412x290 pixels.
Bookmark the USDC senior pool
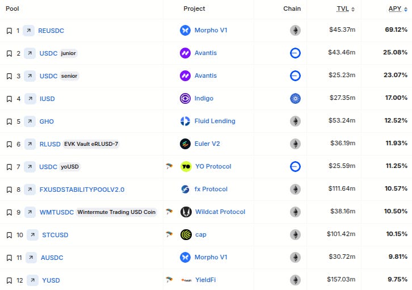(x=9, y=76)
